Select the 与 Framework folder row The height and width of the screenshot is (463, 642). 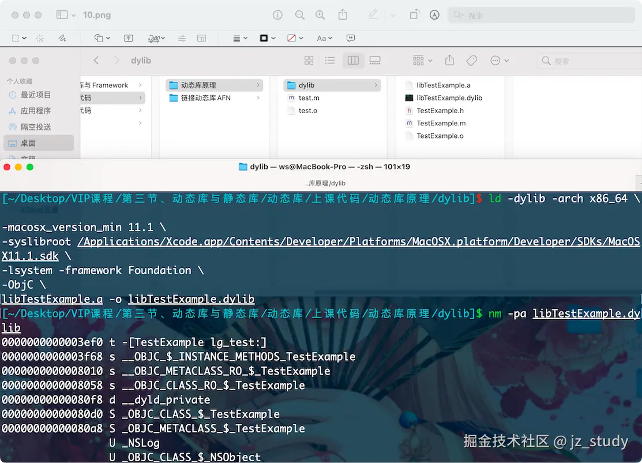pyautogui.click(x=112, y=85)
